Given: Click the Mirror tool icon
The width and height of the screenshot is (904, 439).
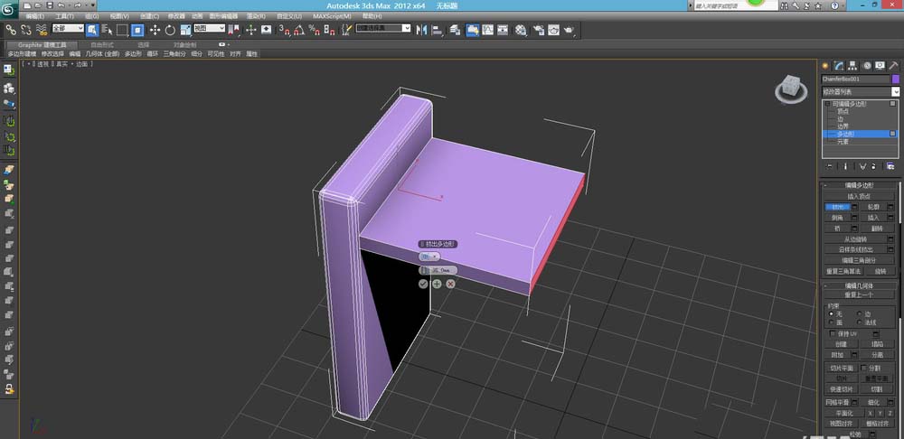Looking at the screenshot, I should coord(422,30).
